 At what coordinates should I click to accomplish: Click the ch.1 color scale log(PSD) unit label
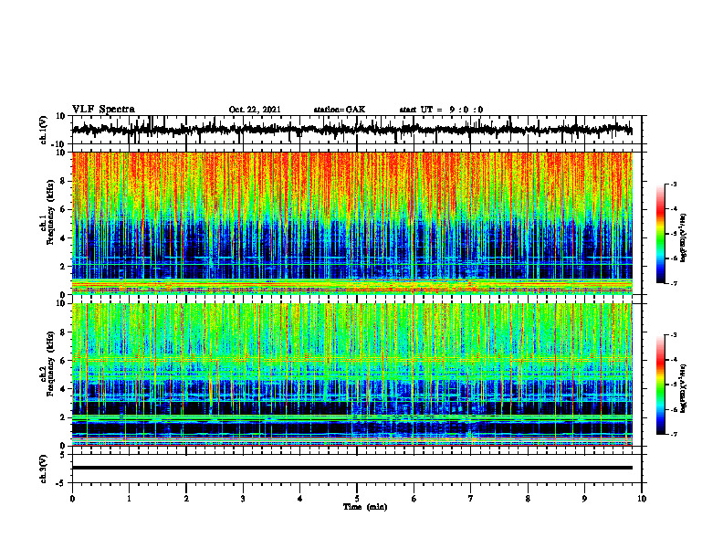click(683, 238)
